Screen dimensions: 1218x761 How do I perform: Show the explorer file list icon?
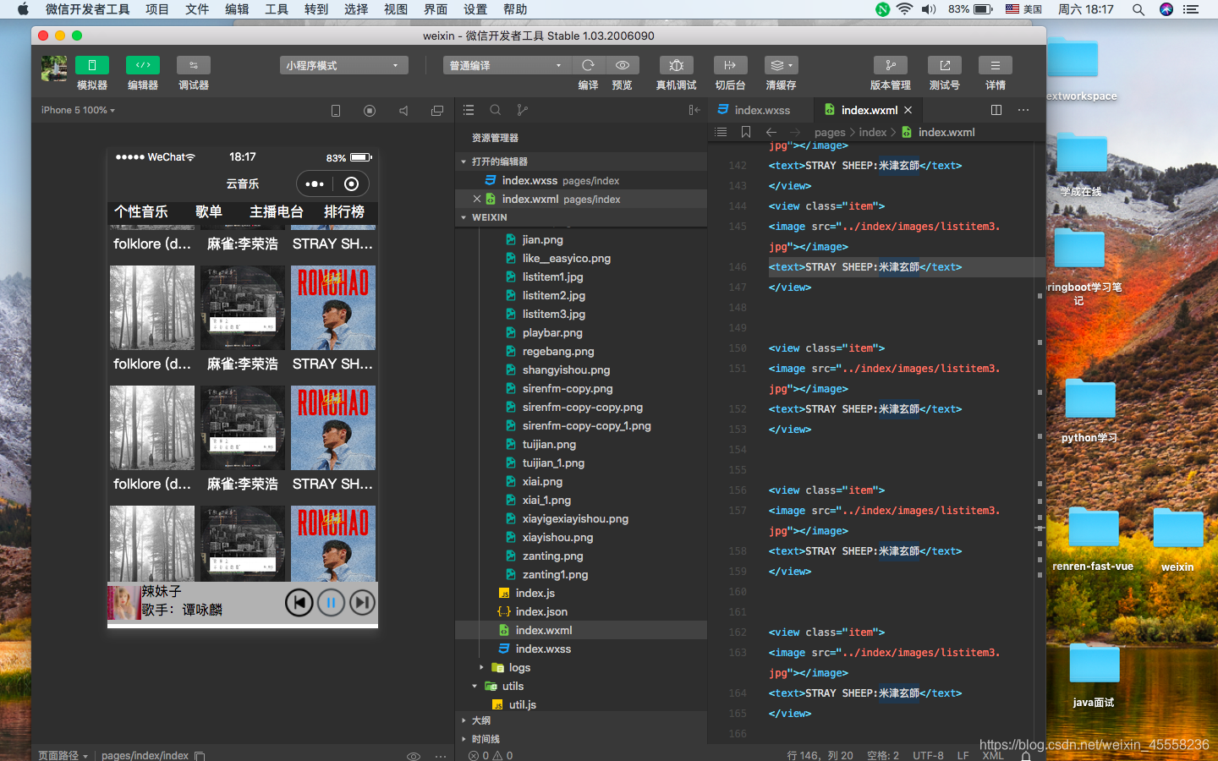(x=469, y=110)
